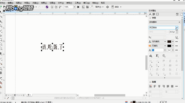Open the outline width dropdown
Image resolution: width=185 pixels, height=103 pixels.
pyautogui.click(x=165, y=50)
